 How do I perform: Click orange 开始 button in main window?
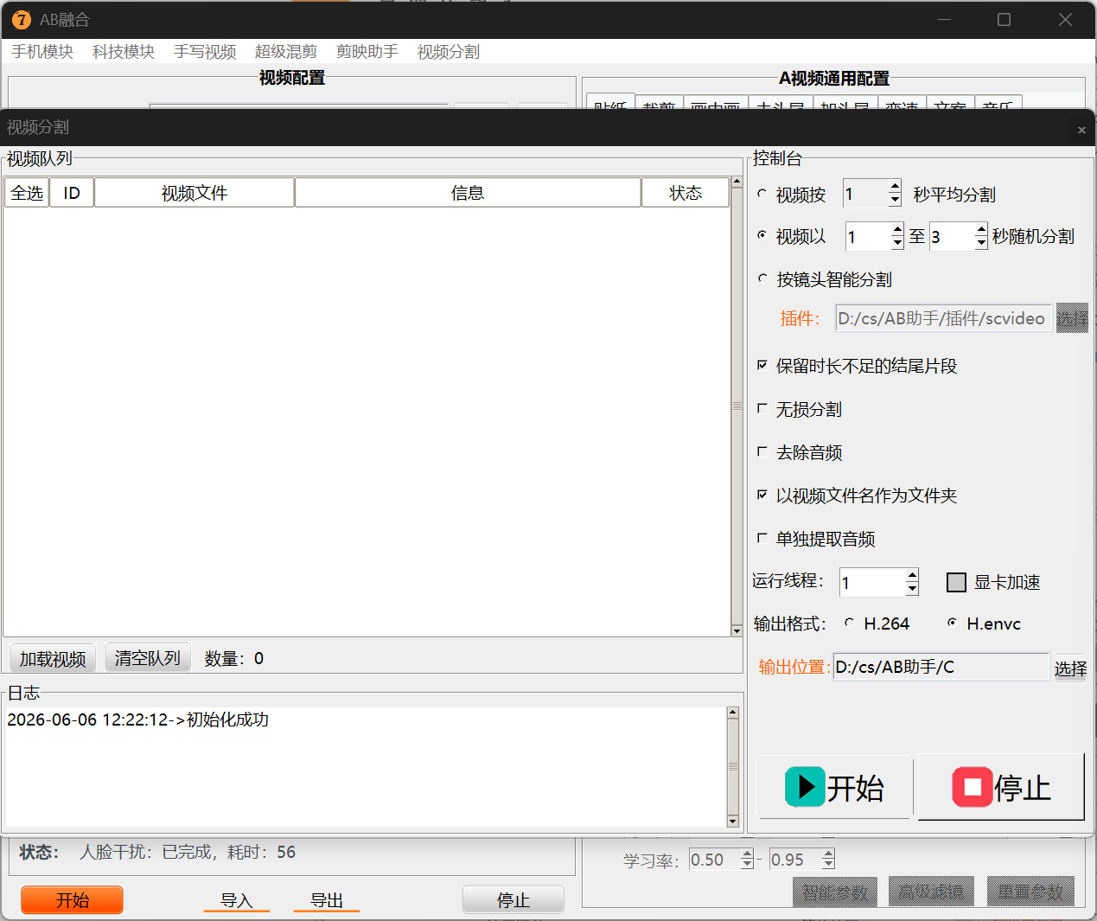pos(73,900)
